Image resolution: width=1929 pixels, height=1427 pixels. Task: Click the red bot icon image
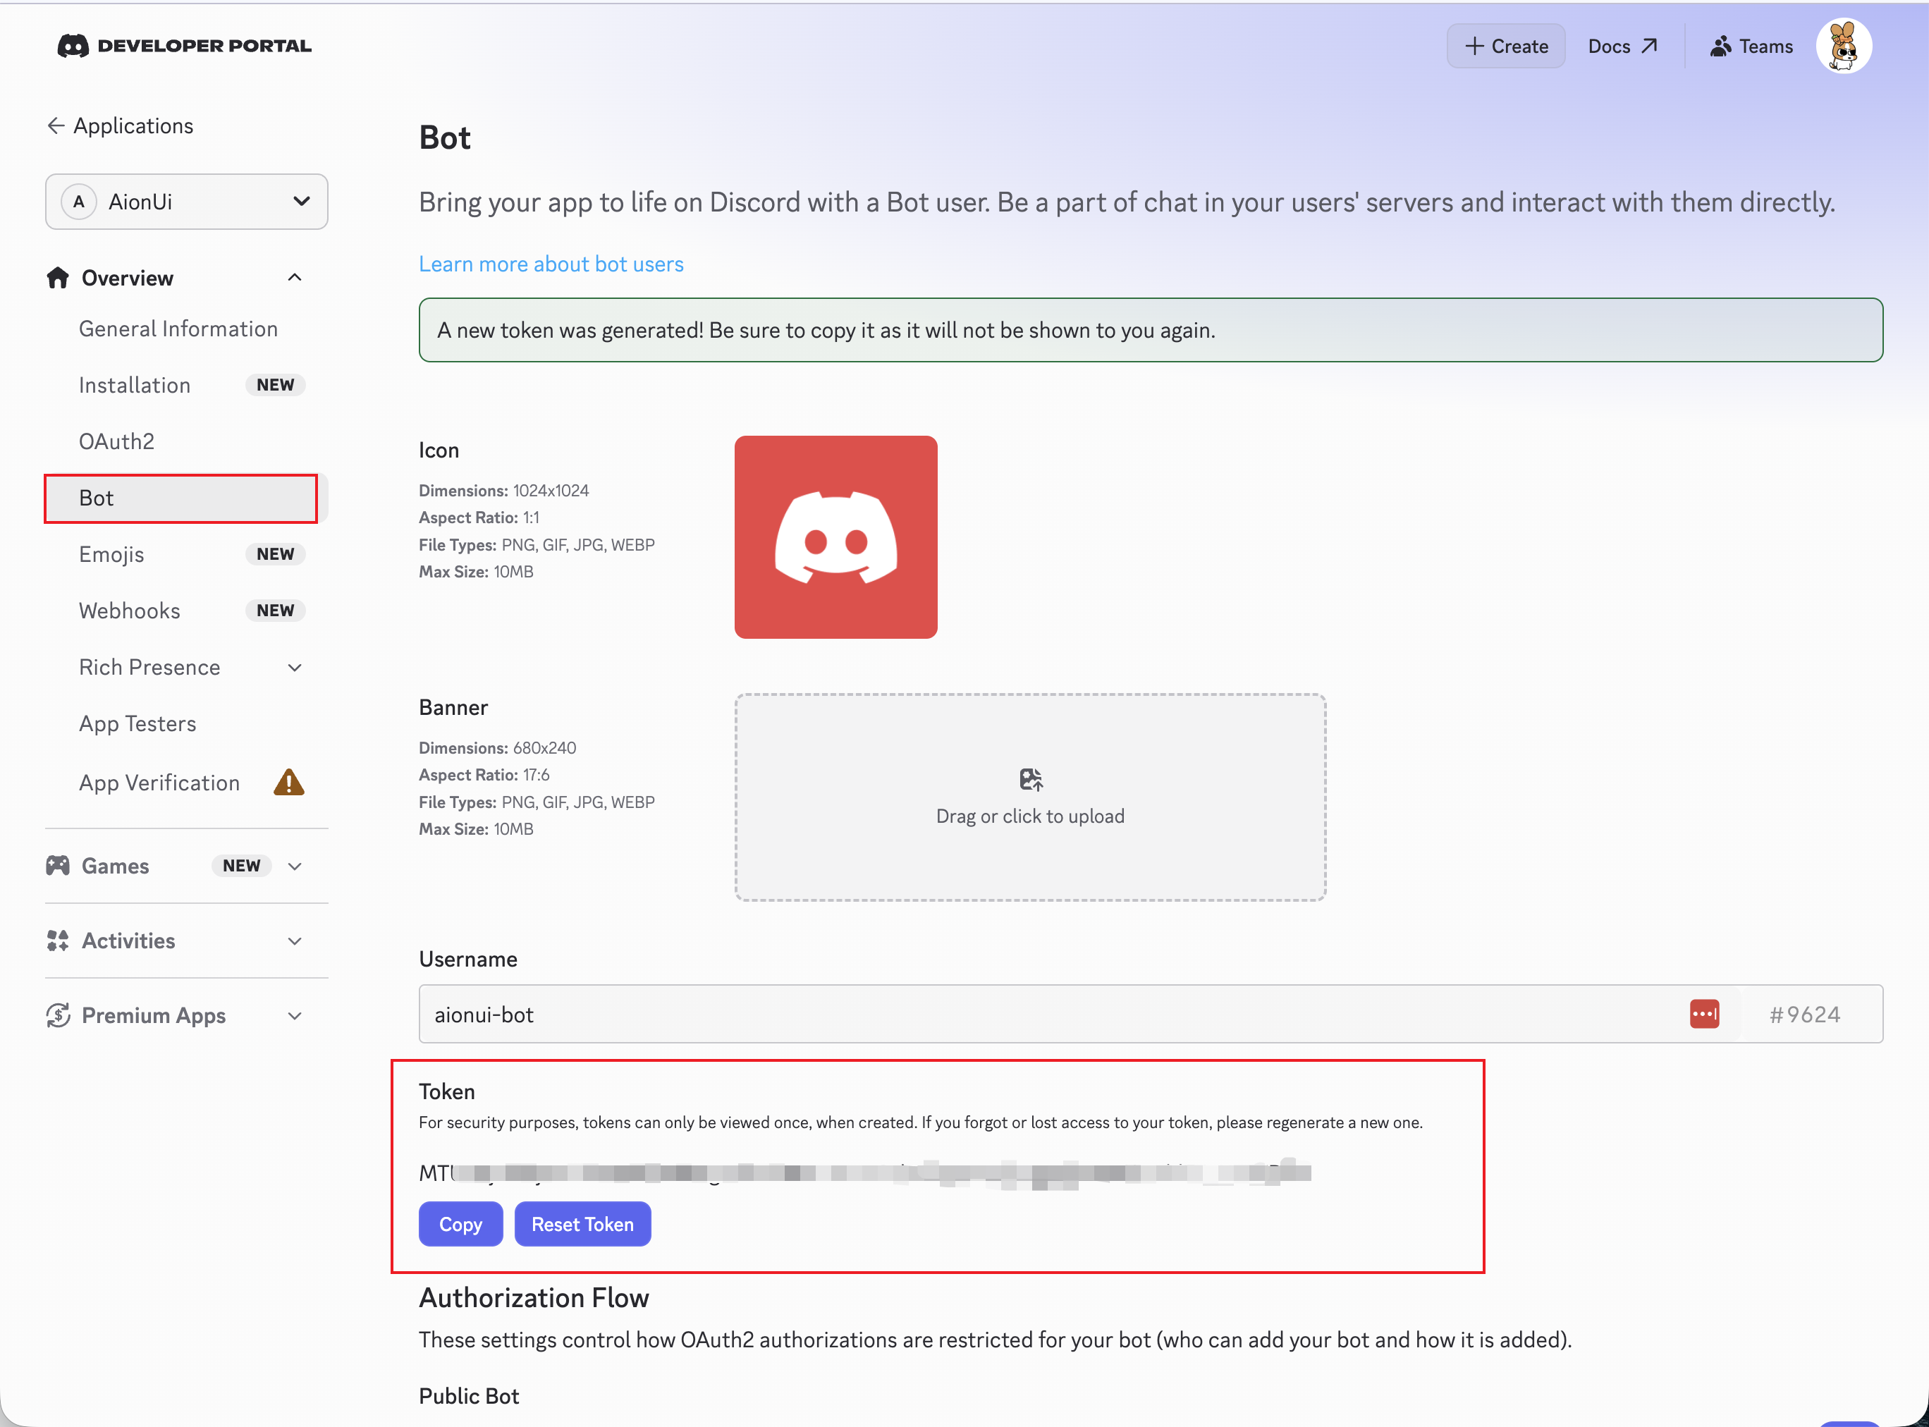(x=835, y=537)
